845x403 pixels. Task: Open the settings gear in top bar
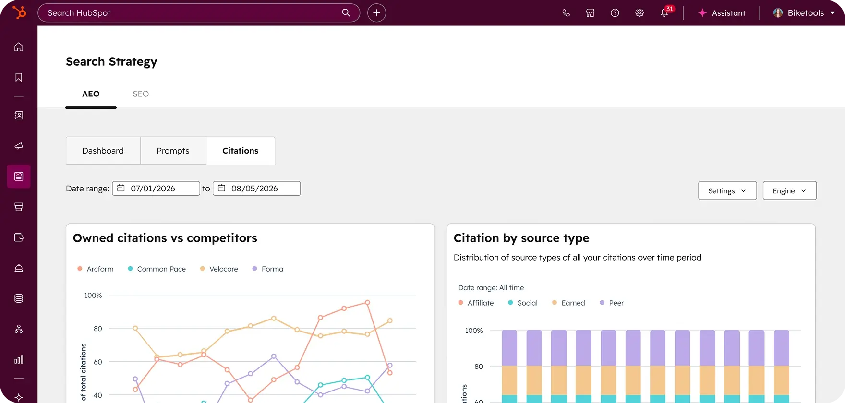[x=640, y=13]
